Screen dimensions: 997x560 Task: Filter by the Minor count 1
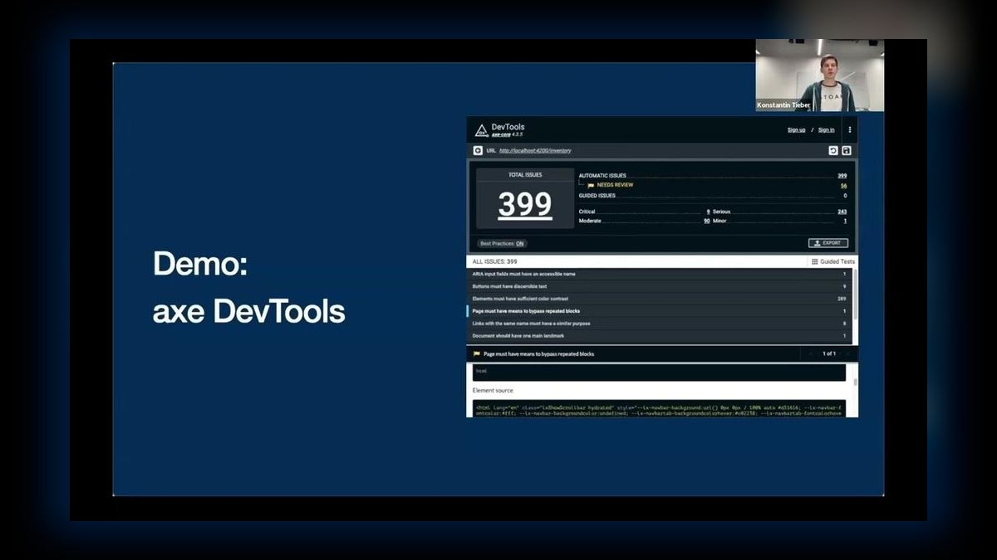point(845,221)
